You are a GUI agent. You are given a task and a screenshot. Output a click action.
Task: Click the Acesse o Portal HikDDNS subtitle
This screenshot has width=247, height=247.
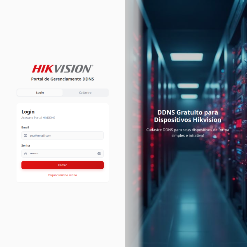(x=38, y=118)
